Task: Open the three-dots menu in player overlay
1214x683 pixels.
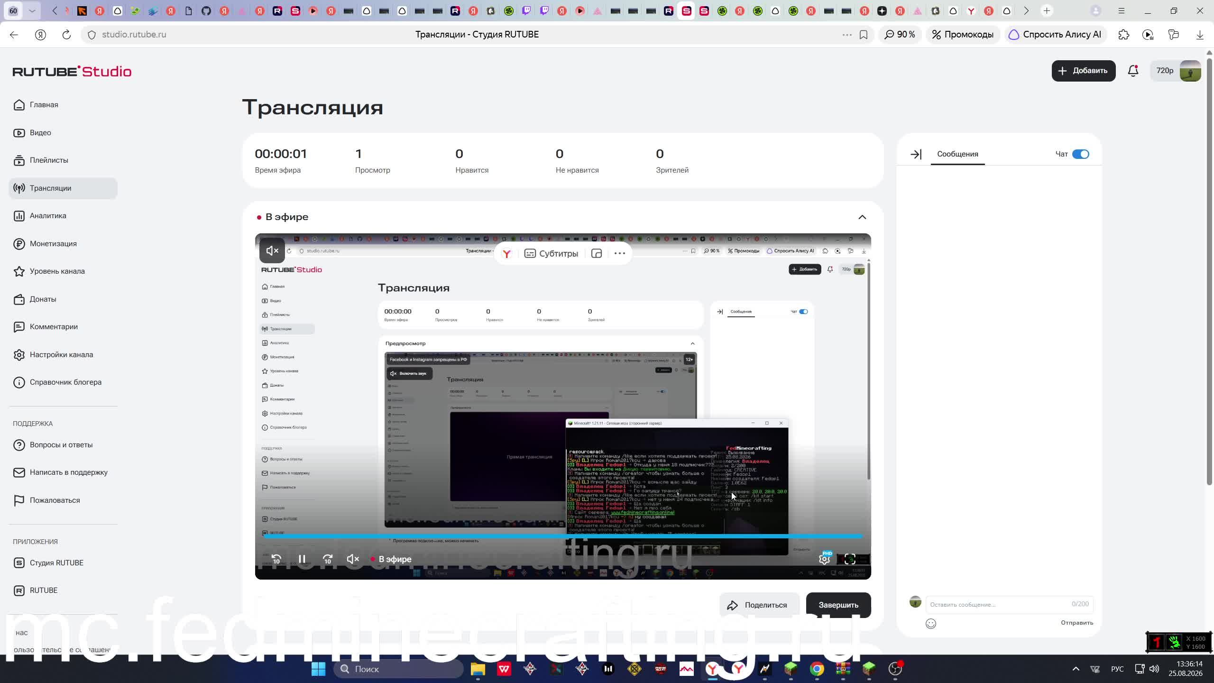Action: [620, 253]
